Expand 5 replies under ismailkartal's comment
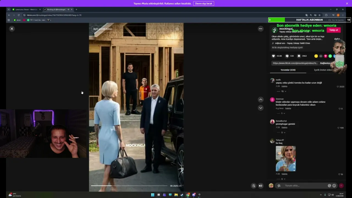 (281, 133)
